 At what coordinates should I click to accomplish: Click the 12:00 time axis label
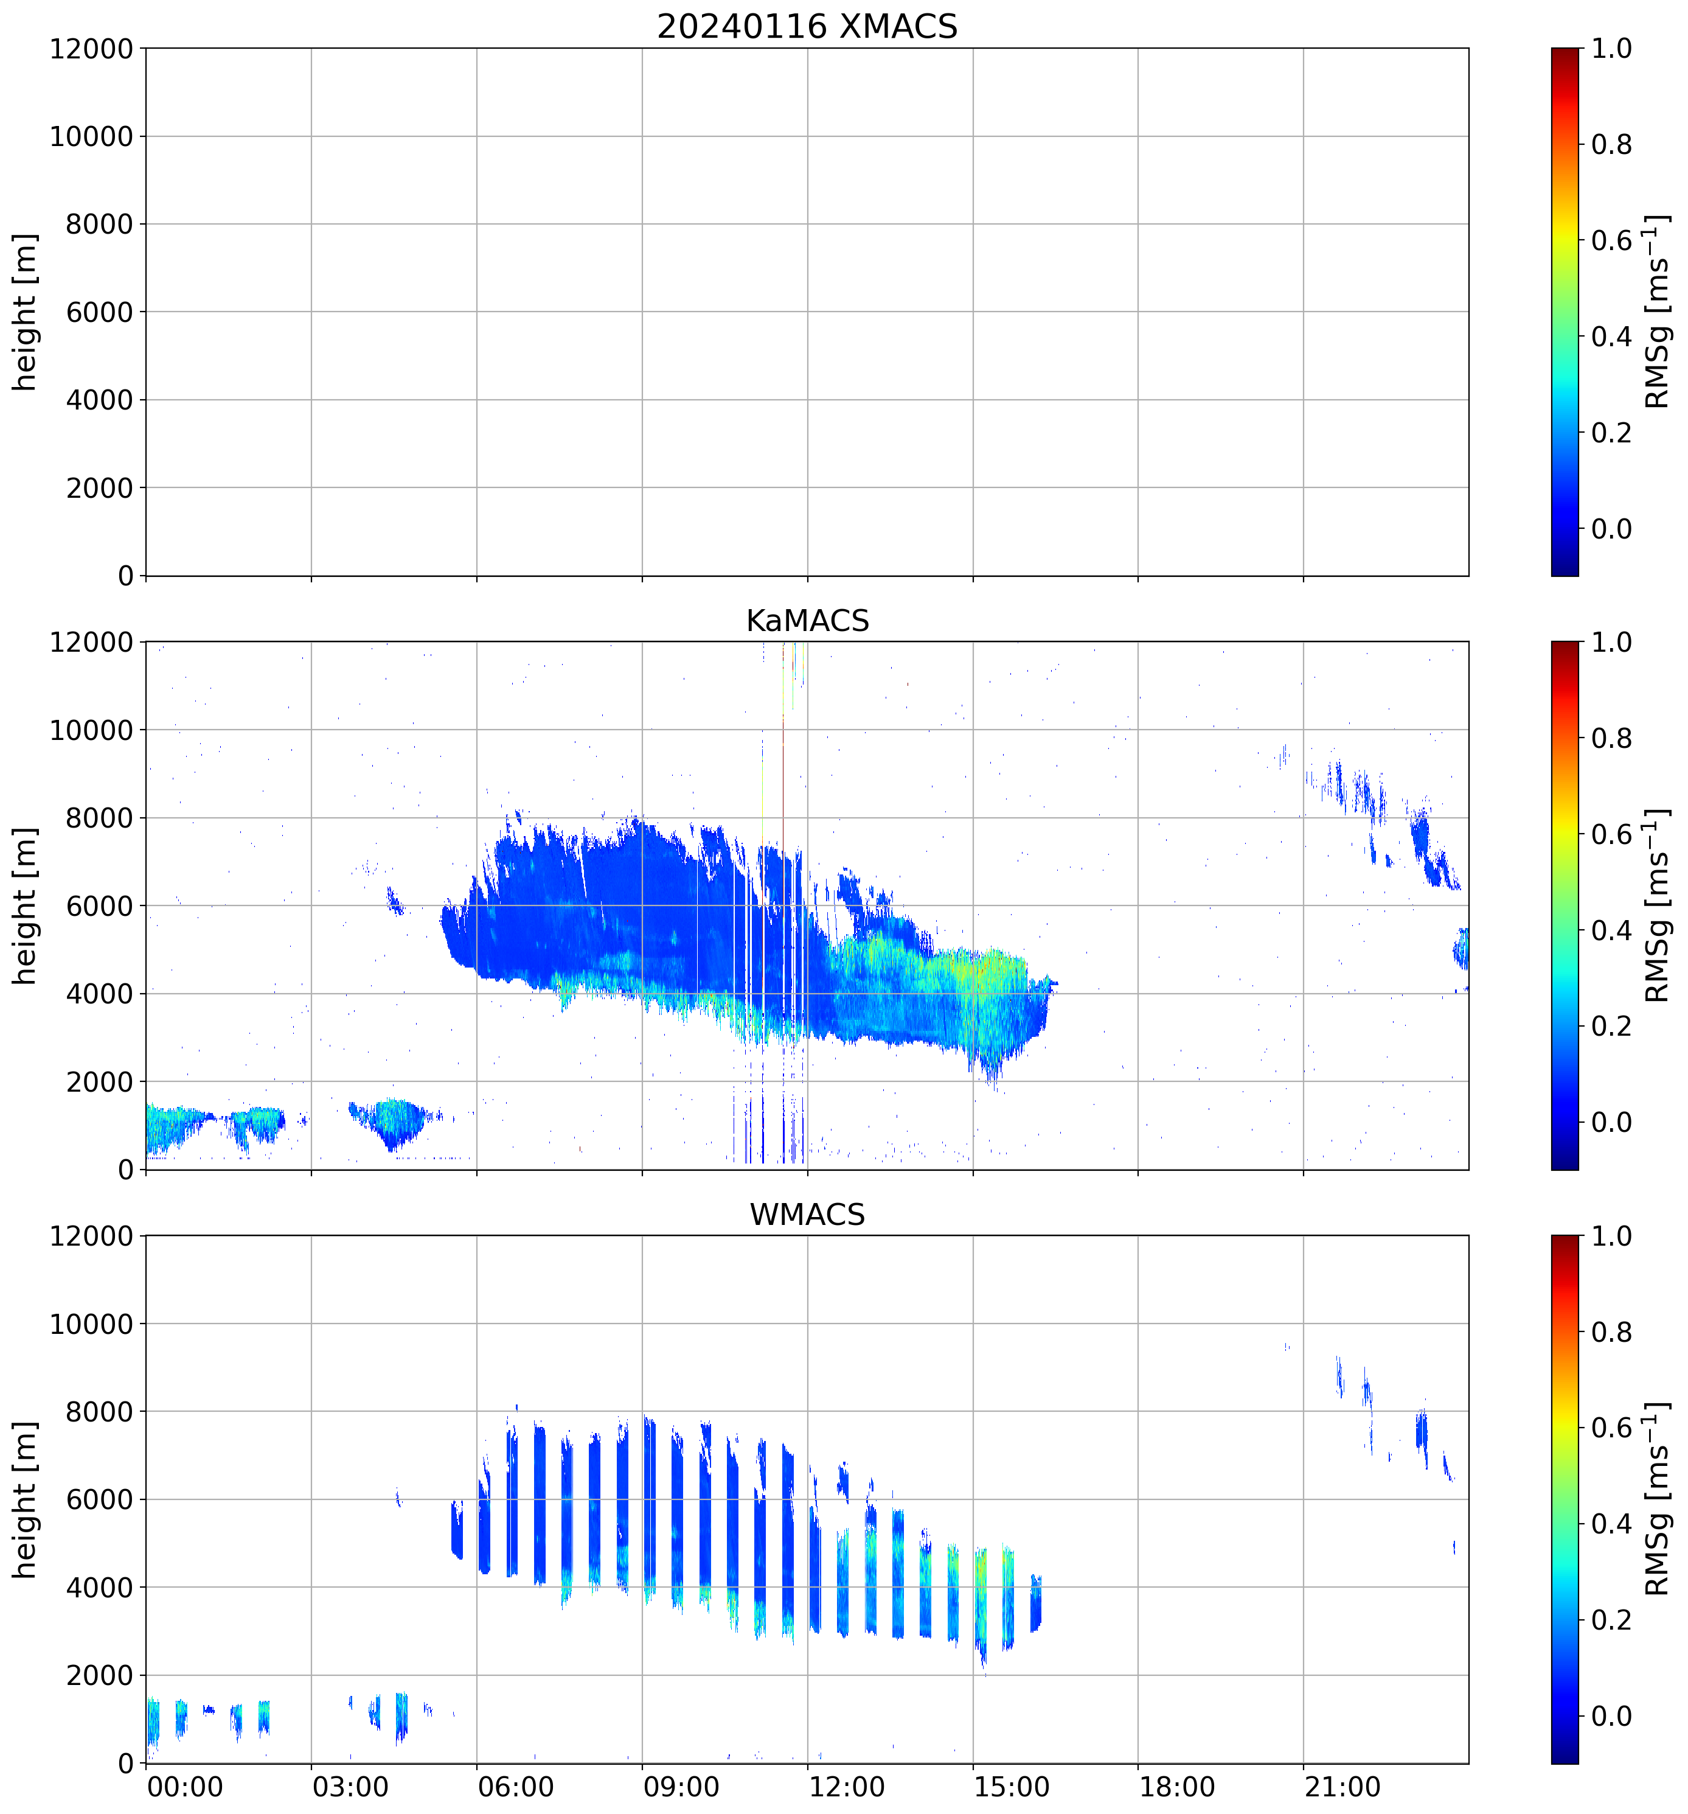point(846,1787)
